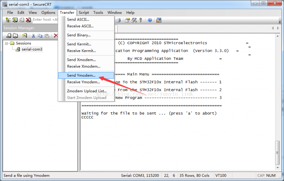Click the Reconnect toolbar icon
Image resolution: width=284 pixels, height=181 pixels.
[22, 20]
